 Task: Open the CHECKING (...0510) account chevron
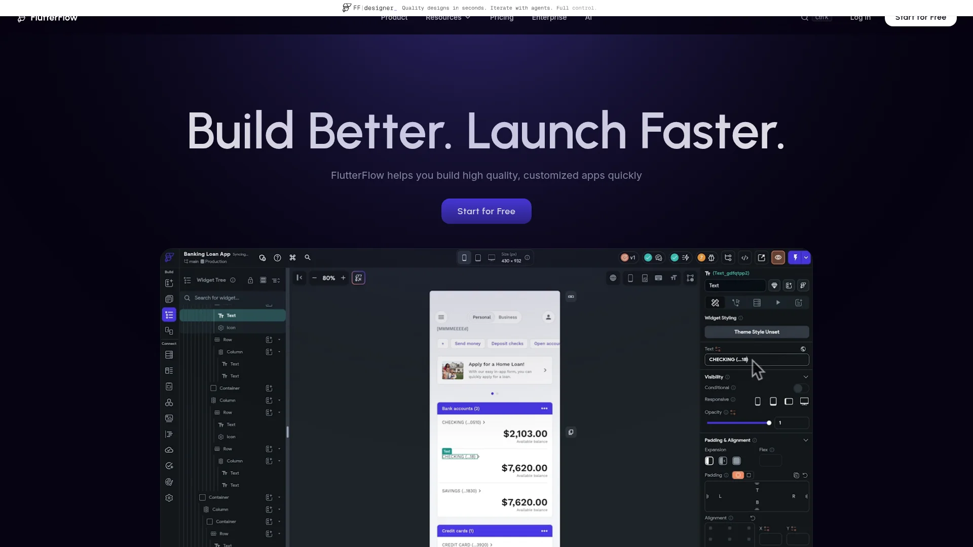click(x=484, y=422)
